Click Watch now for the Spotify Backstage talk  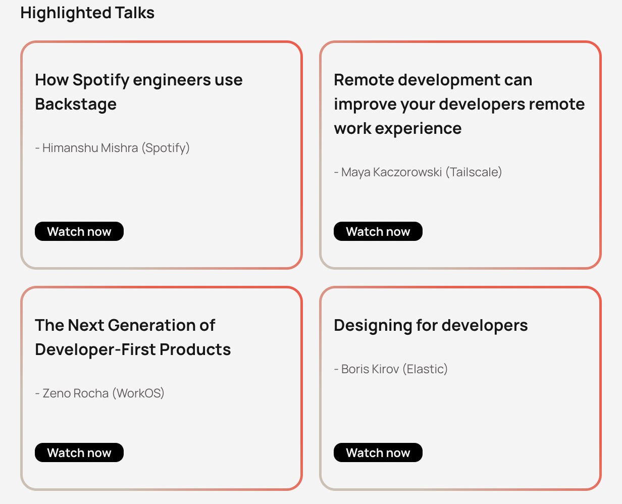79,231
